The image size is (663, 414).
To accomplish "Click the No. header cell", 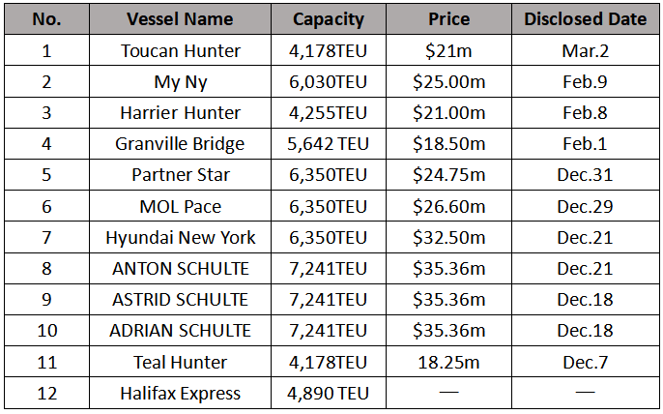I will pos(46,19).
